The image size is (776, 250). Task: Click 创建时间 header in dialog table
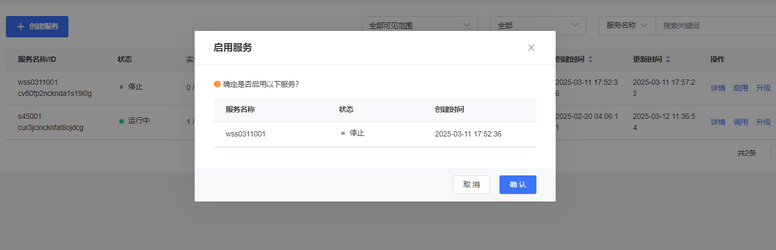449,109
